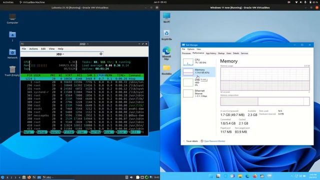
Task: Launch Firefox from the Lubuntu panel
Action: (29, 177)
